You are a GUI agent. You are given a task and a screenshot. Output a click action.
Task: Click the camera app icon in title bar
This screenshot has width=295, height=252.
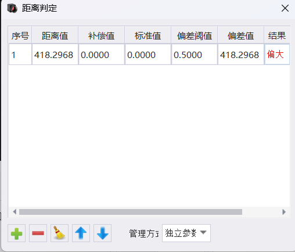click(x=12, y=8)
